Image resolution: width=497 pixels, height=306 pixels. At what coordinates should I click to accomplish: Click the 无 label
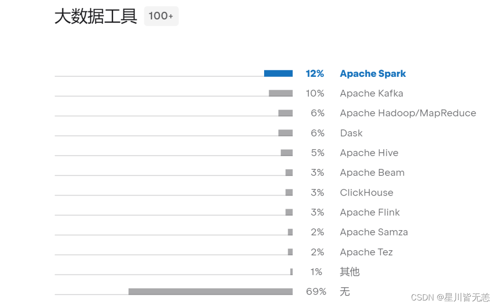(345, 292)
